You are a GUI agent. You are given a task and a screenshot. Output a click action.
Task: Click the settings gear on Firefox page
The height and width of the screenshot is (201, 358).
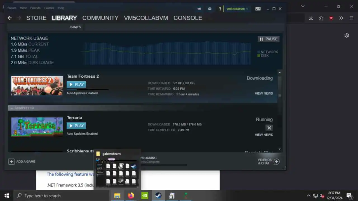click(x=347, y=35)
